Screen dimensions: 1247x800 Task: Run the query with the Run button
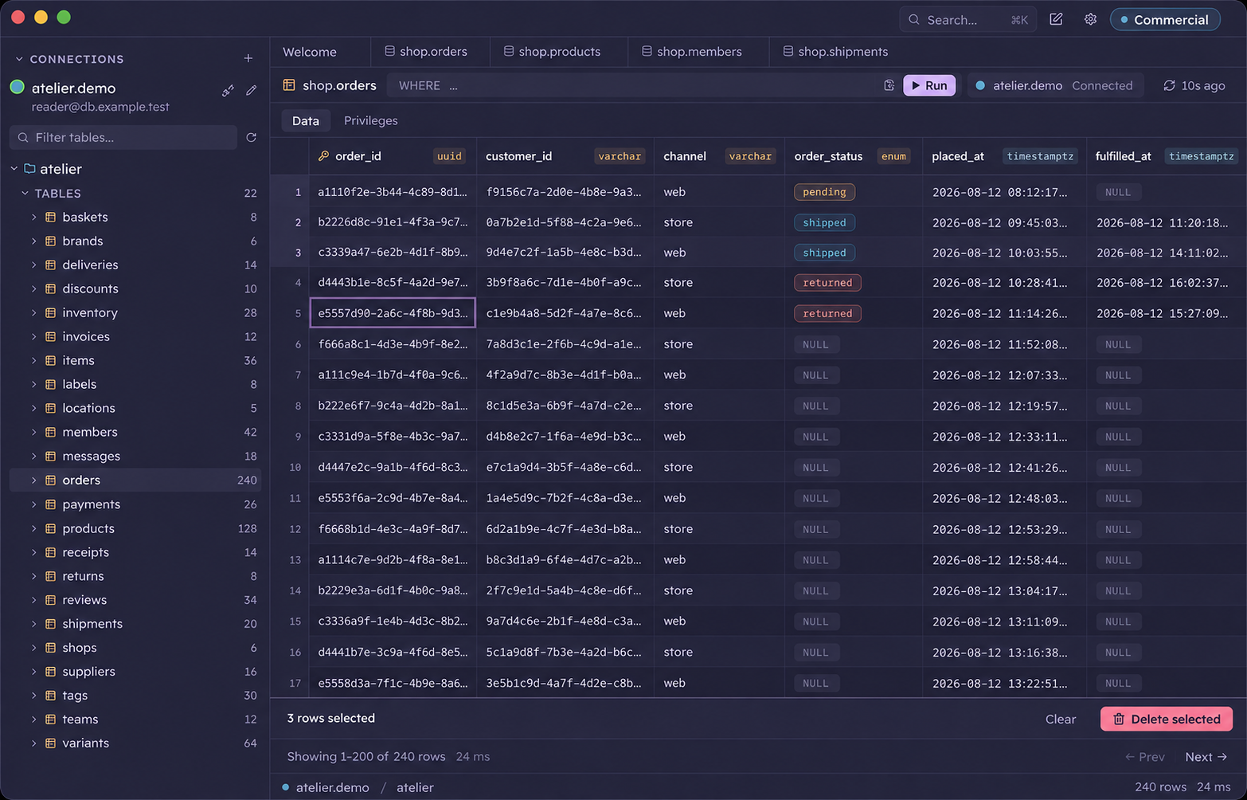coord(929,85)
